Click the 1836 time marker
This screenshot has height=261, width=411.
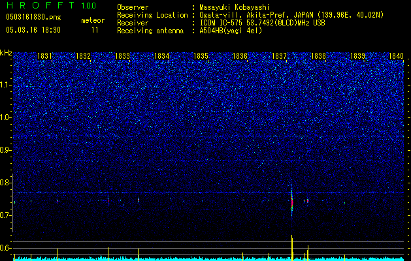click(x=240, y=56)
